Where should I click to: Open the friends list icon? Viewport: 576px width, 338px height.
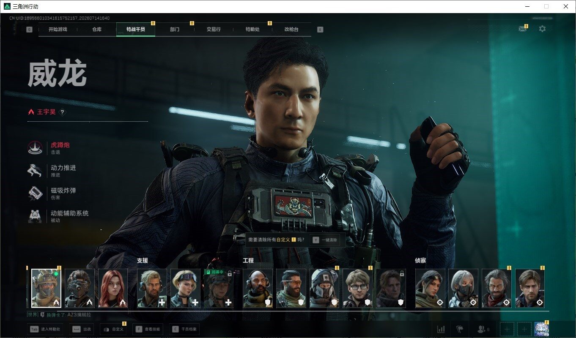coord(483,329)
